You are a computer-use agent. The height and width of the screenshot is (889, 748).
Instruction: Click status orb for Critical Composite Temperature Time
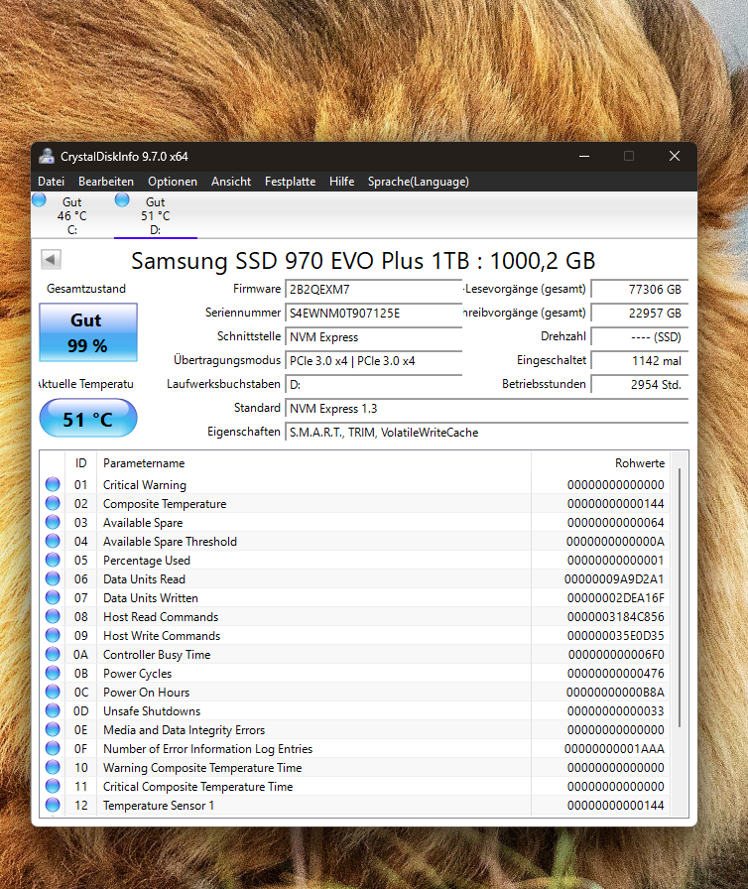point(53,786)
